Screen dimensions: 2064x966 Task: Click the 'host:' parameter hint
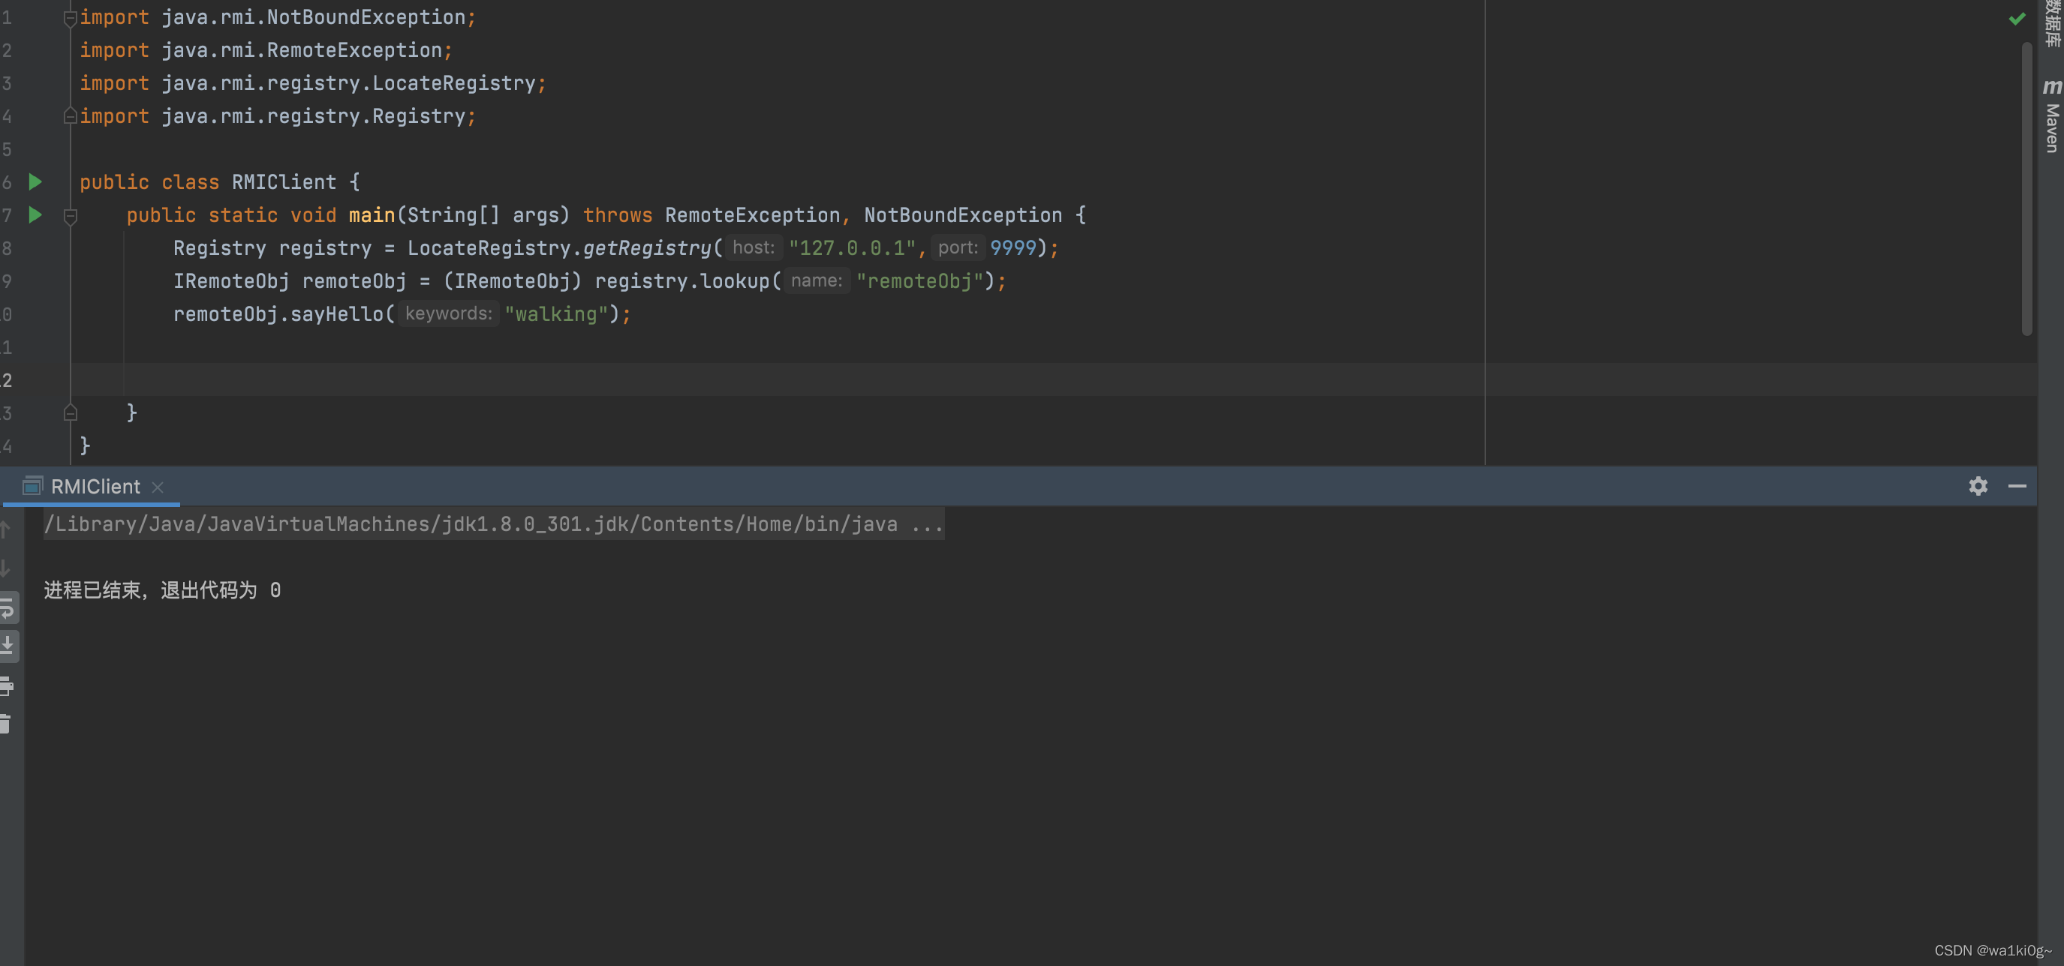pos(753,248)
